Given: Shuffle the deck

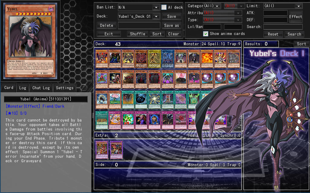Looking at the screenshot, I should [138, 34].
